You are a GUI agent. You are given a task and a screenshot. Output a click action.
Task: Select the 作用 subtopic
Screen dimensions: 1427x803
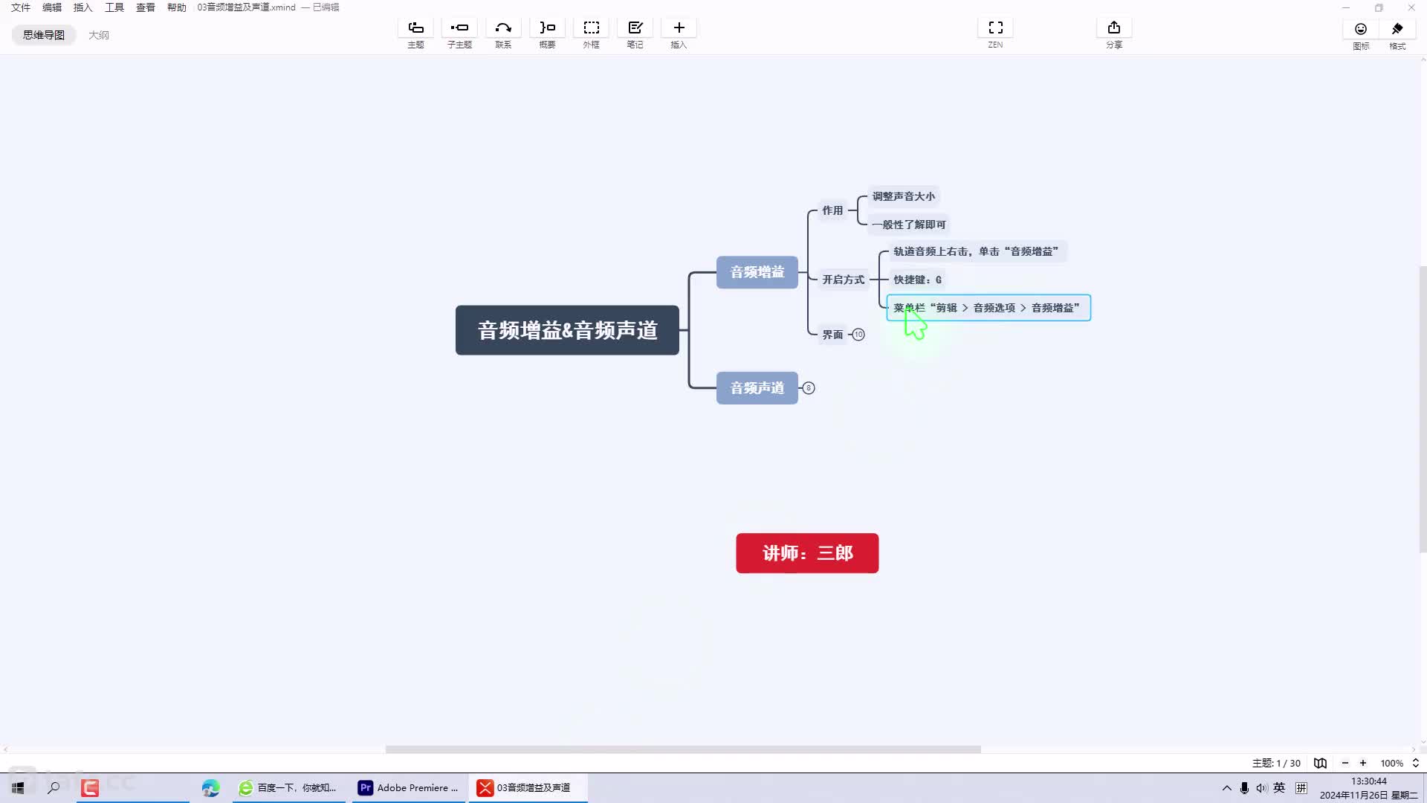[x=832, y=210]
